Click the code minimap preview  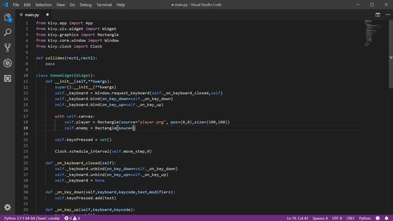point(373,33)
